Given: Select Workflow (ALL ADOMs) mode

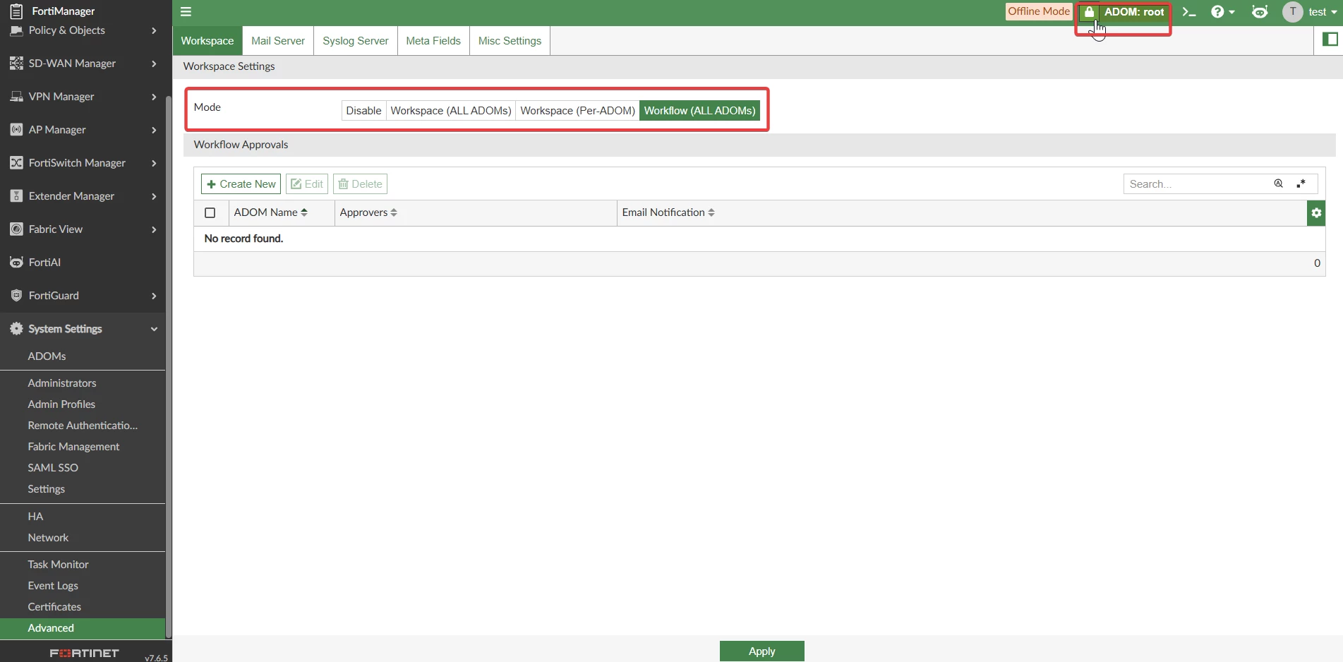Looking at the screenshot, I should 699,111.
